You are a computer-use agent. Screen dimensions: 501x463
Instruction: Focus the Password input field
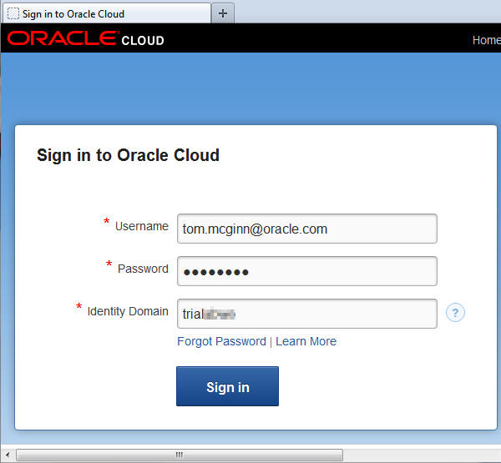coord(307,271)
